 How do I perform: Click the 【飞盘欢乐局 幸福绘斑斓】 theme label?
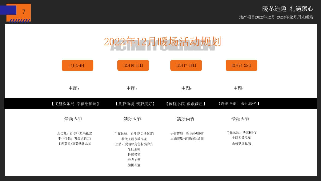click(76, 104)
